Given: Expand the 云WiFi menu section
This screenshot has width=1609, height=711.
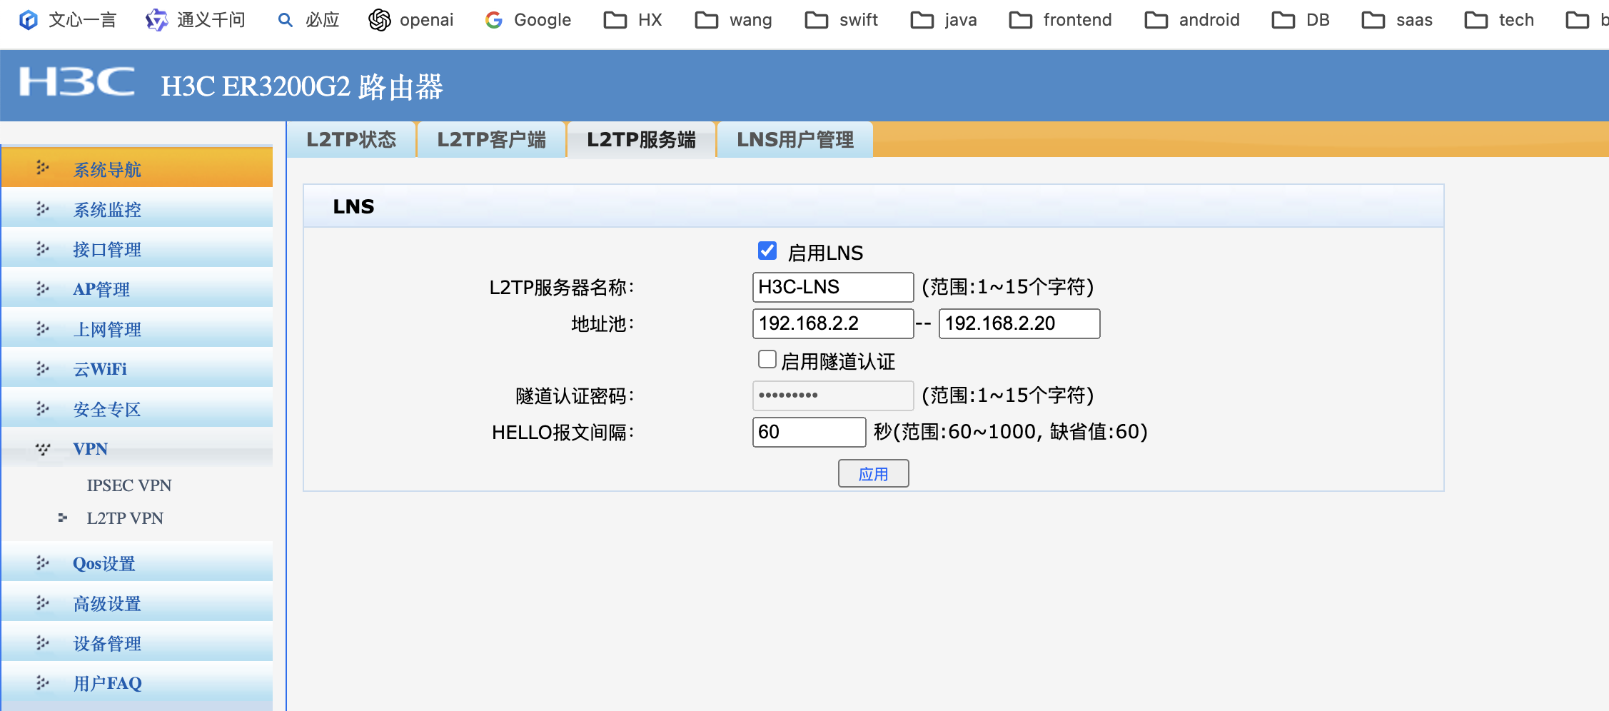Looking at the screenshot, I should click(137, 368).
